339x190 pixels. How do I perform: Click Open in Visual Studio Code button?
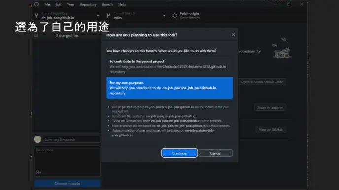262,82
